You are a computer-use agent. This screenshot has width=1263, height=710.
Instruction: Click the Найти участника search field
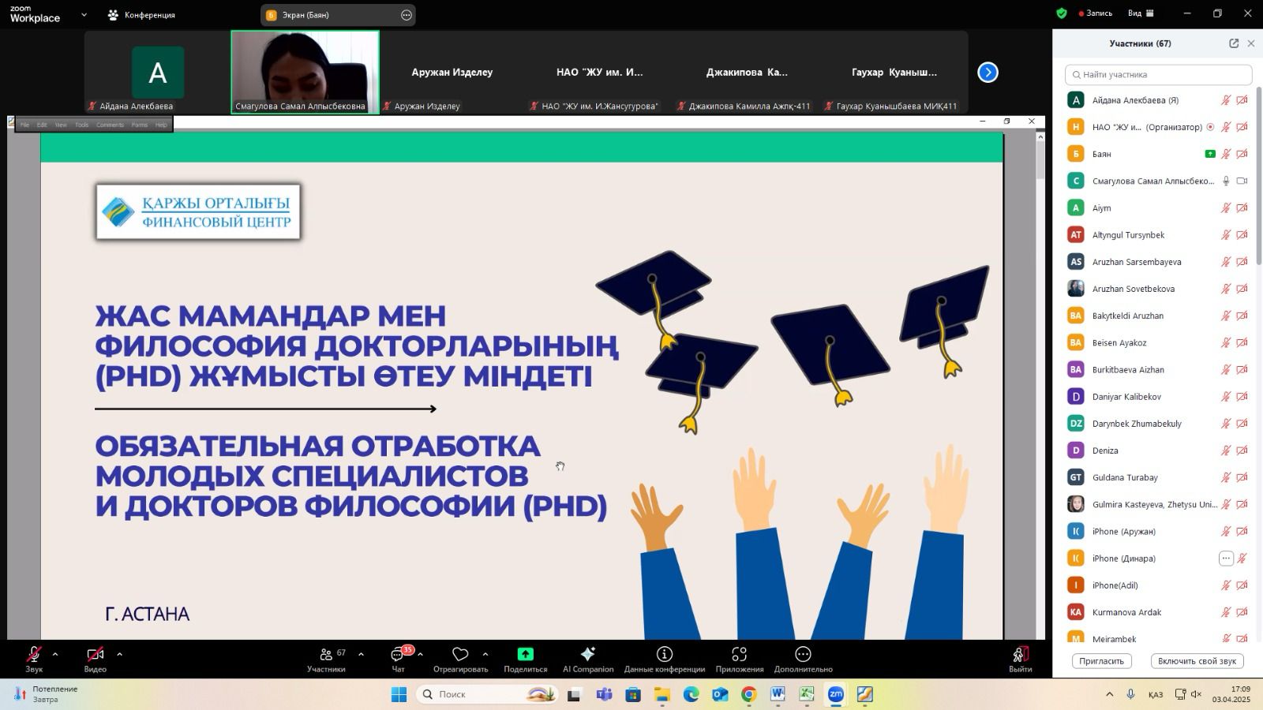click(x=1158, y=75)
